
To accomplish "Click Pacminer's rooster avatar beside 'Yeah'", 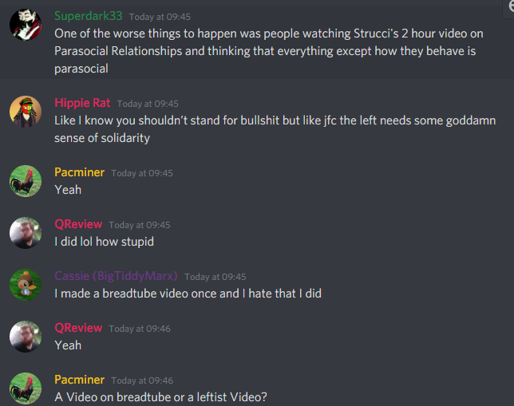I will [26, 181].
